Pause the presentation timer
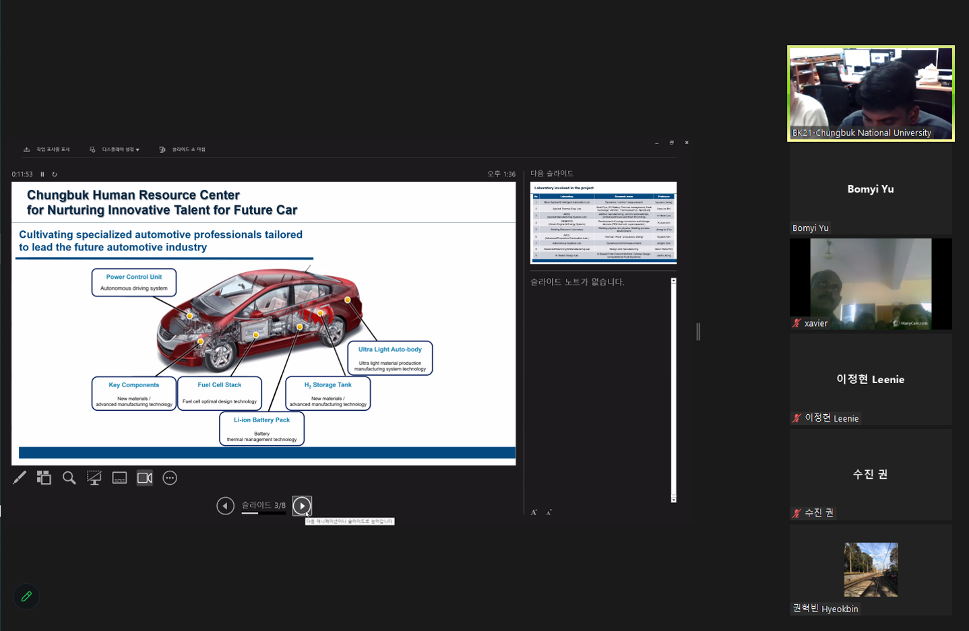The image size is (969, 631). click(42, 174)
